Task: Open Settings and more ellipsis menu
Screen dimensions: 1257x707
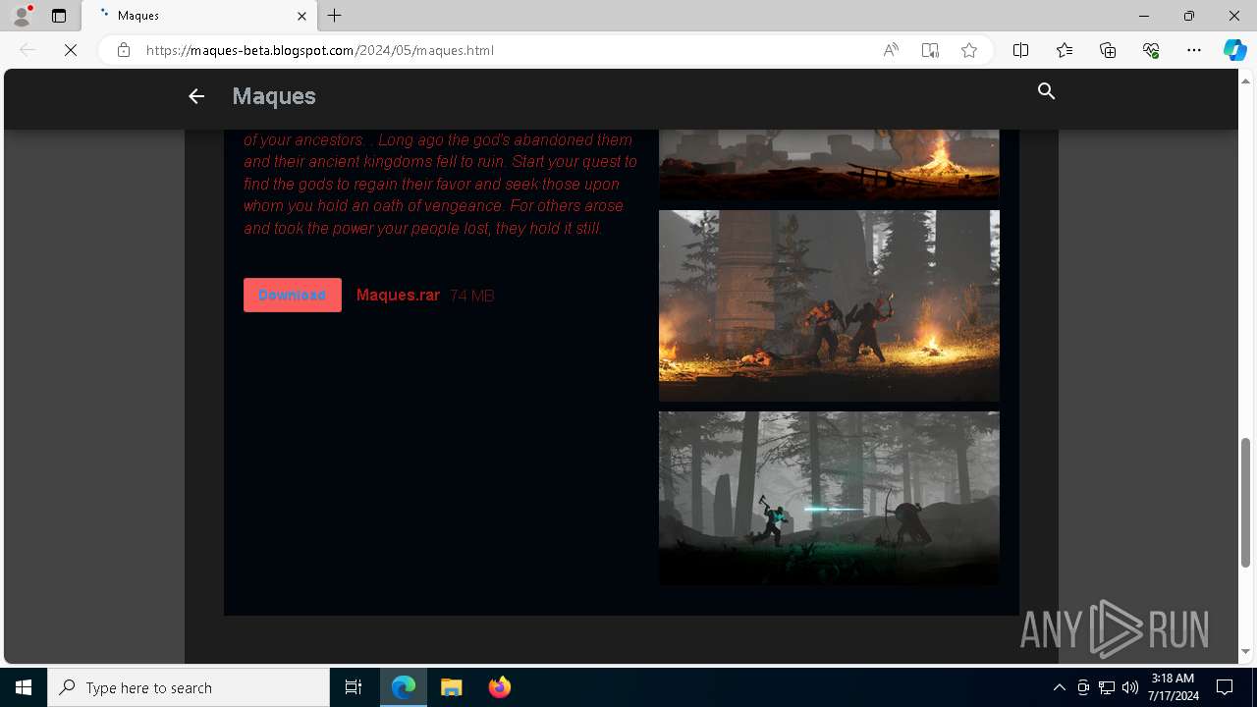Action: 1194,50
